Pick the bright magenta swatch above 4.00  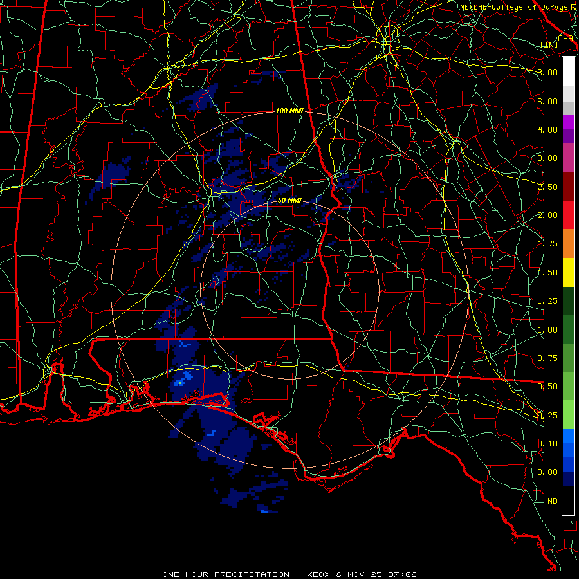[x=568, y=122]
